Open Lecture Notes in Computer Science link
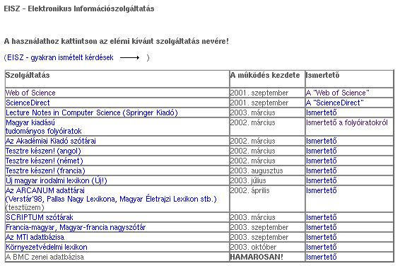Image resolution: width=400 pixels, height=266 pixels. click(x=92, y=112)
